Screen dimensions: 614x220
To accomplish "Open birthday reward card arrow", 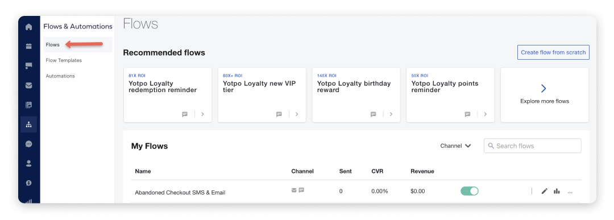I will (x=391, y=114).
